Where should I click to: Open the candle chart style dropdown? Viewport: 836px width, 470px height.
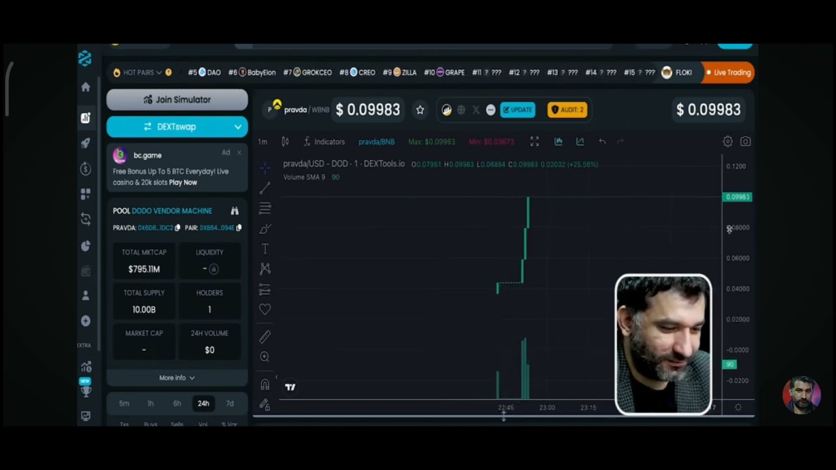tap(285, 142)
